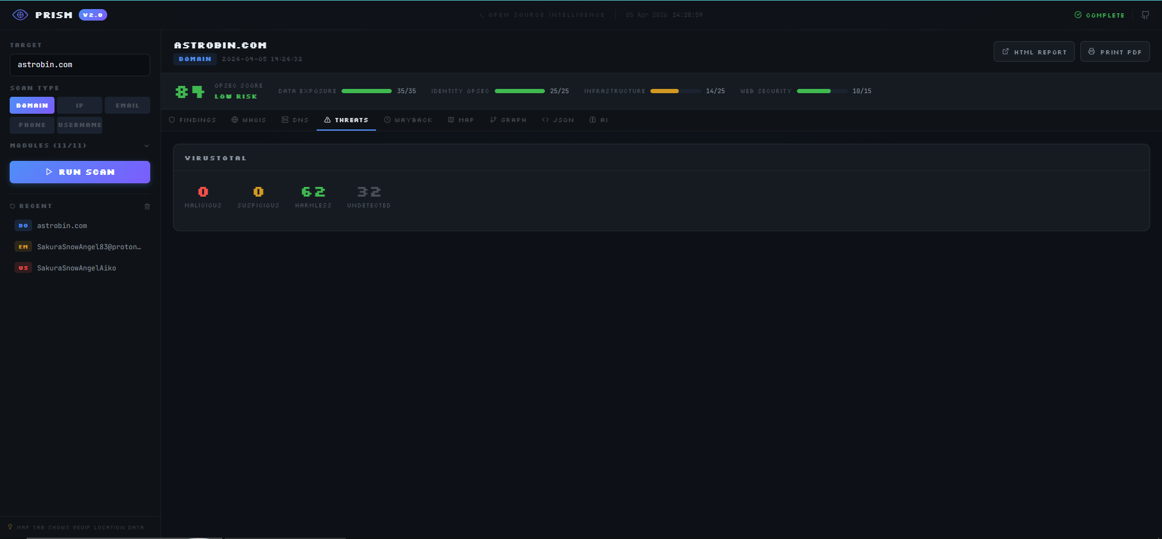The image size is (1162, 539).
Task: Select the Phone scan type
Action: [x=32, y=125]
